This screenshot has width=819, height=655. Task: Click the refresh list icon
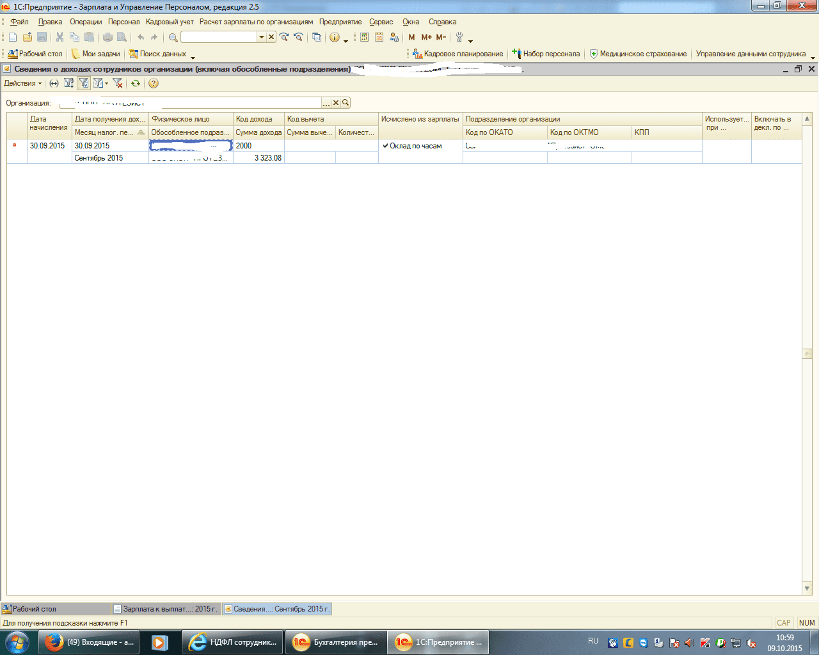(136, 83)
